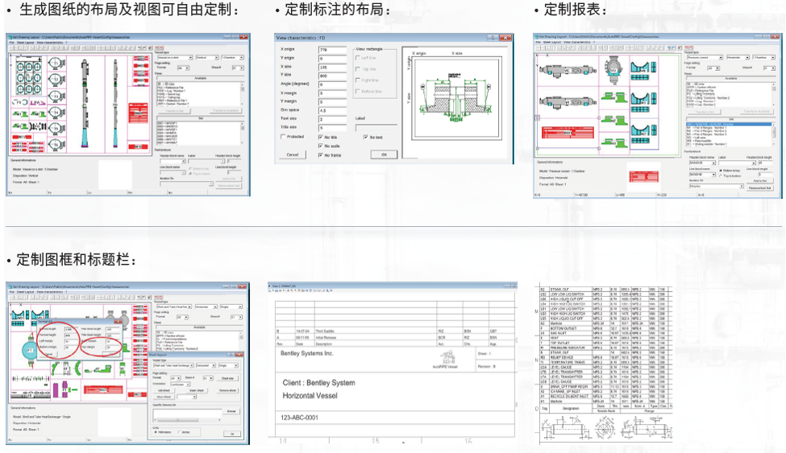786x453 pixels.
Task: Open the File menu in top-left window
Action: [x=10, y=43]
